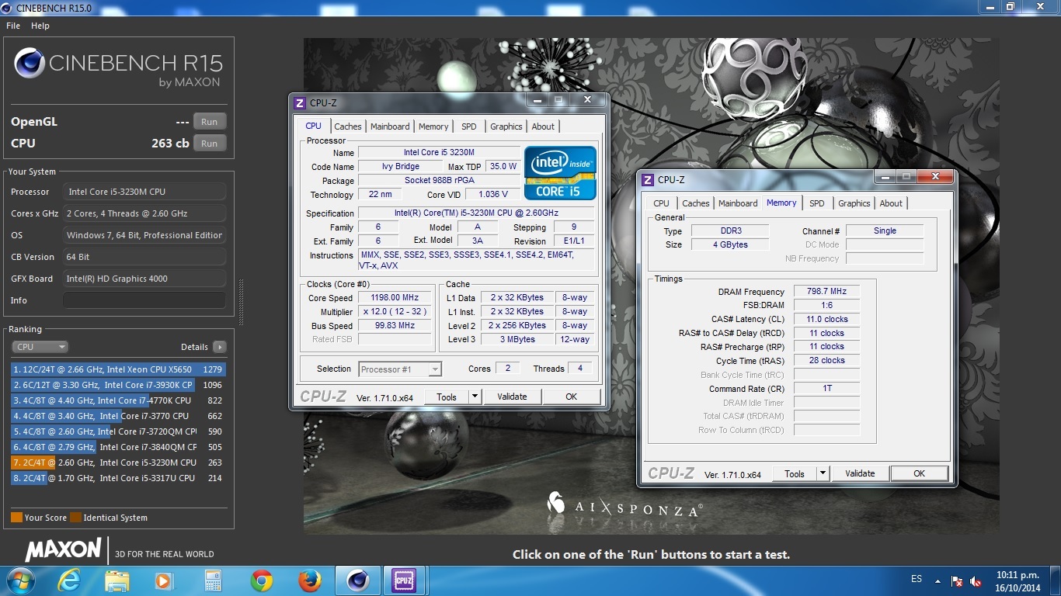
Task: Click OK in left CPU-Z window
Action: coord(571,397)
